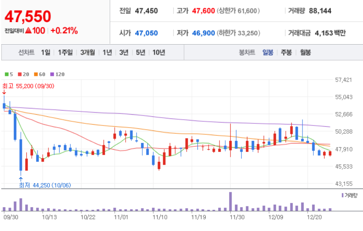This screenshot has height=231, width=363.
Task: Switch to 주봉 weekly candle chart
Action: point(286,53)
